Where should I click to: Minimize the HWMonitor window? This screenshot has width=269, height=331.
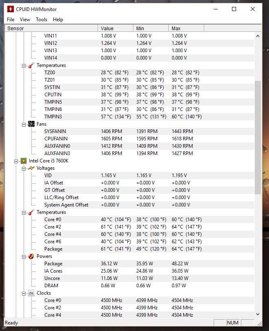tap(216, 9)
